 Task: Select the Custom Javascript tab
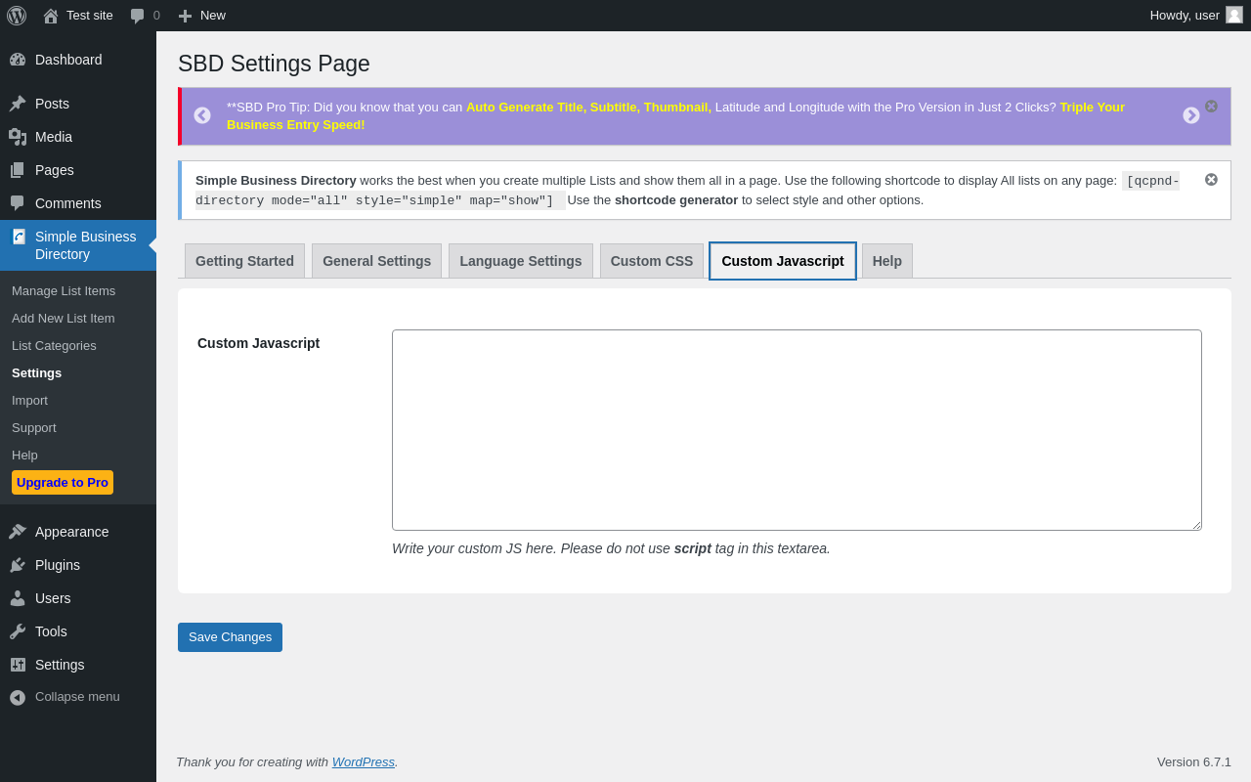pos(783,261)
